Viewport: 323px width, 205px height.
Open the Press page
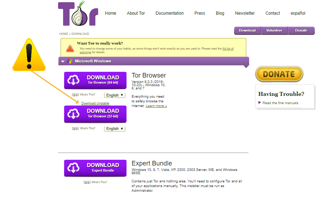tap(200, 13)
